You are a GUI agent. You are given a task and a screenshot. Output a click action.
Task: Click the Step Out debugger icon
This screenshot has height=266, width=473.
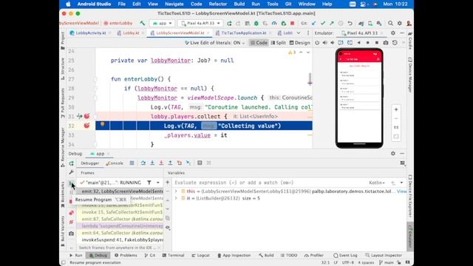tap(170, 163)
